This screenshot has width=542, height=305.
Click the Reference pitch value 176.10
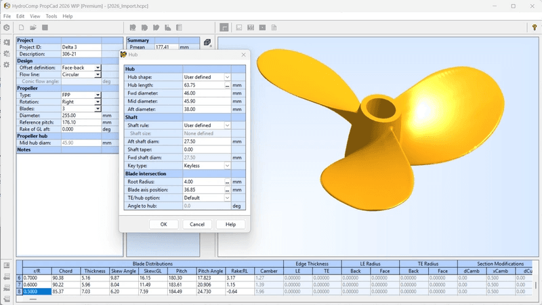(x=81, y=122)
